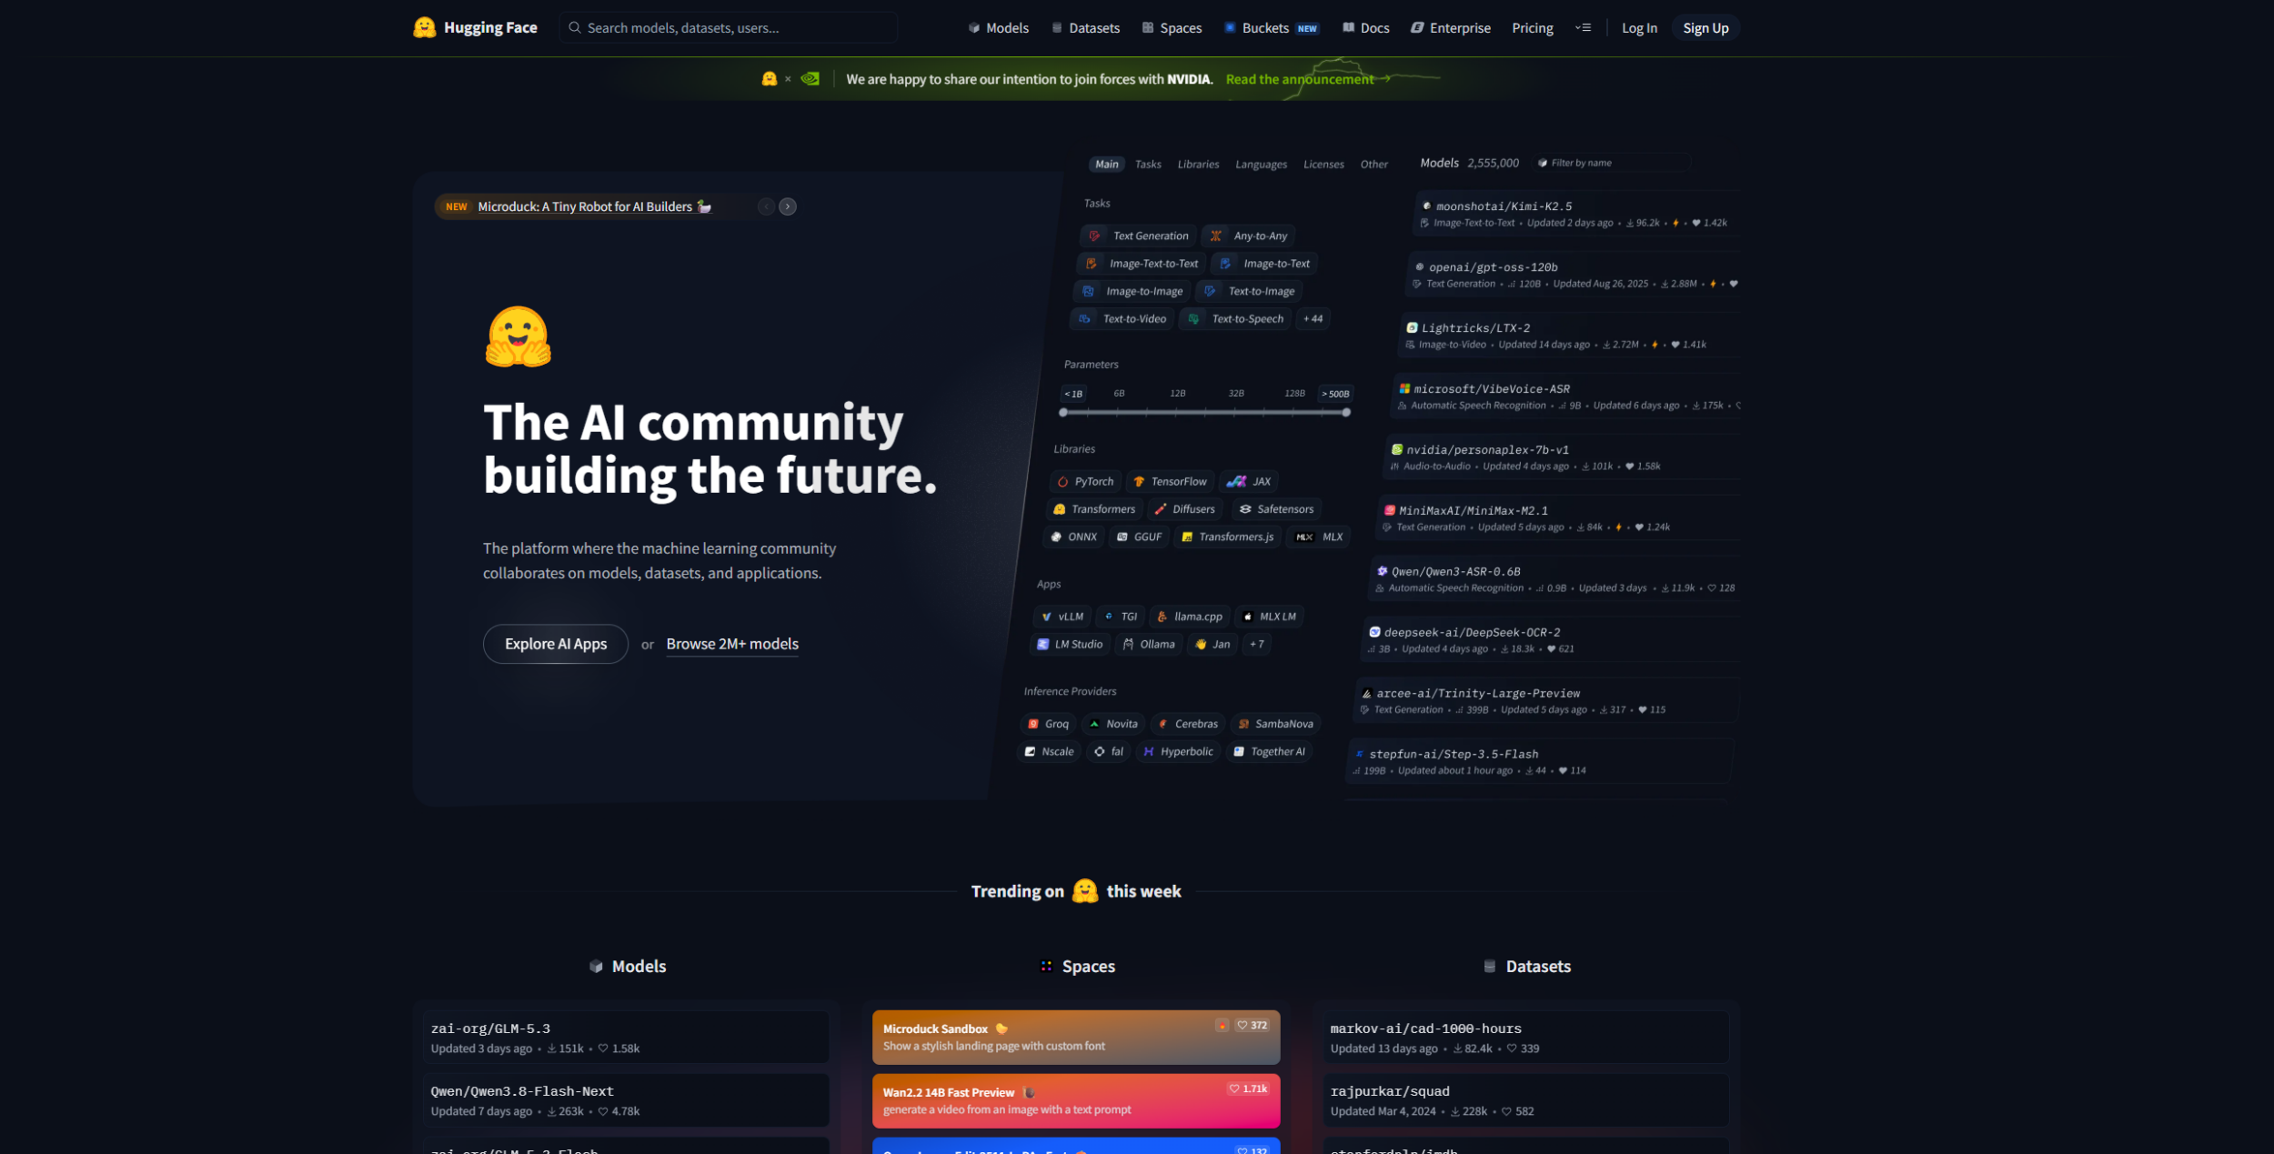
Task: Toggle the Text-to-Image task filter
Action: [x=1250, y=292]
